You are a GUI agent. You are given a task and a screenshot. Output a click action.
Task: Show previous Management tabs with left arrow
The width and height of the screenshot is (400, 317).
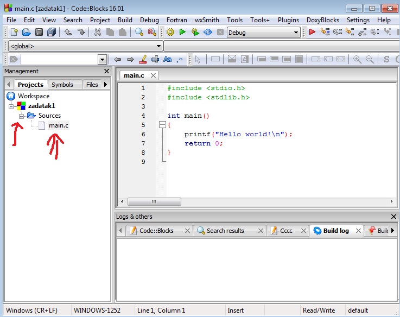[x=9, y=84]
